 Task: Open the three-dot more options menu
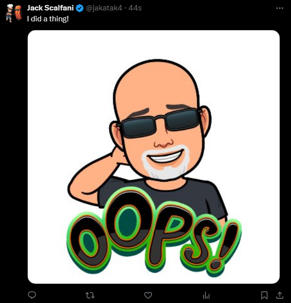tap(280, 8)
